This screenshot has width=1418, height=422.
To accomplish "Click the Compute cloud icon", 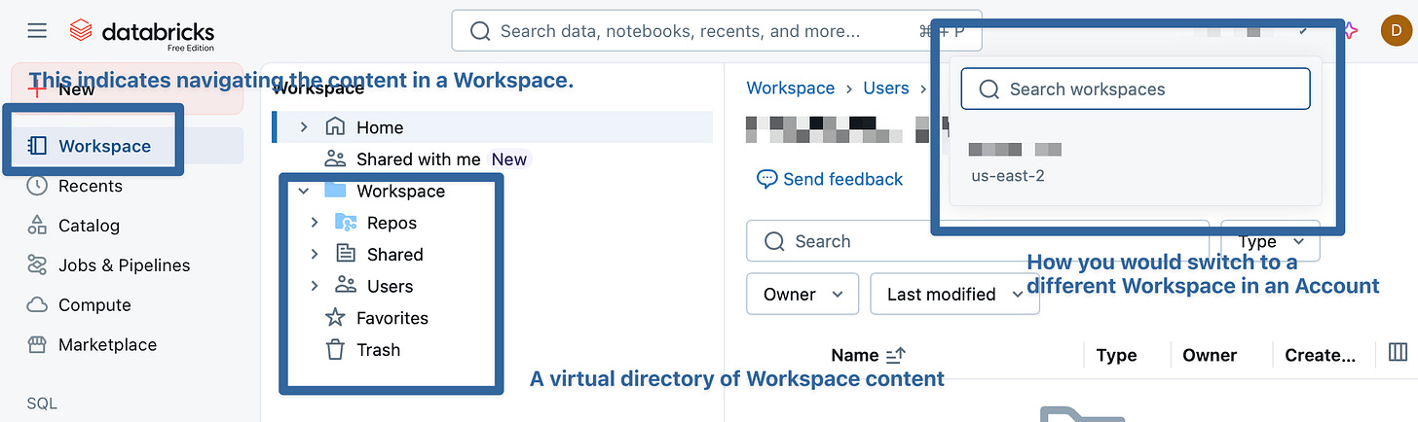I will (x=37, y=305).
